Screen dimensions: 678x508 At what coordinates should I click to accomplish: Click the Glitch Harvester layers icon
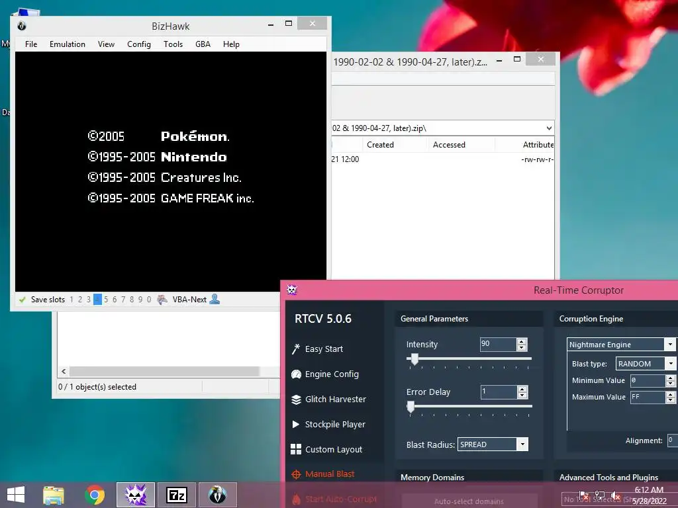point(296,400)
